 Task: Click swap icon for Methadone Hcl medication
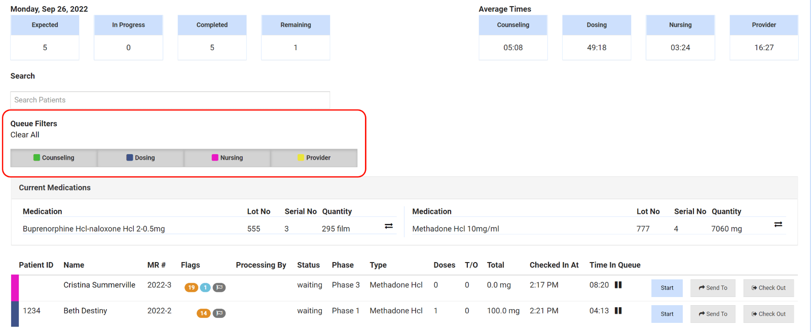778,225
